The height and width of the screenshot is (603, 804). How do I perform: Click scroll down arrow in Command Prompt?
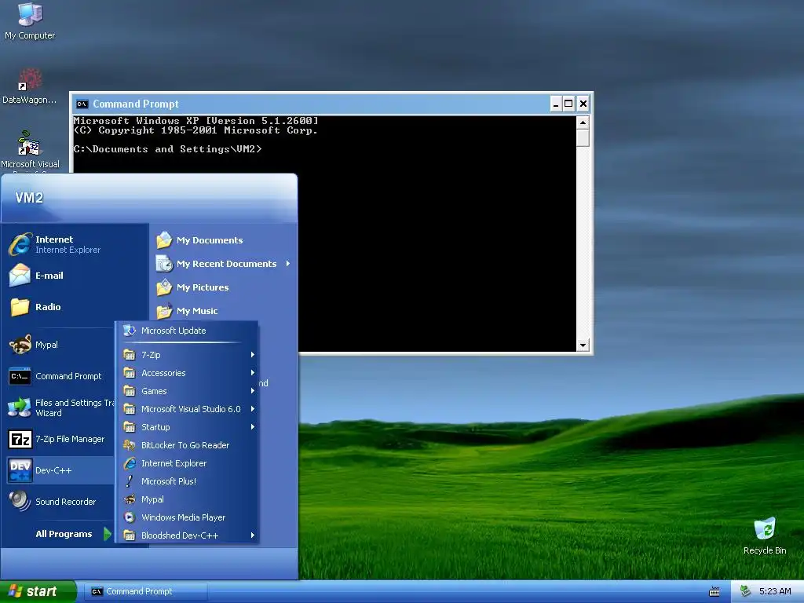point(583,345)
